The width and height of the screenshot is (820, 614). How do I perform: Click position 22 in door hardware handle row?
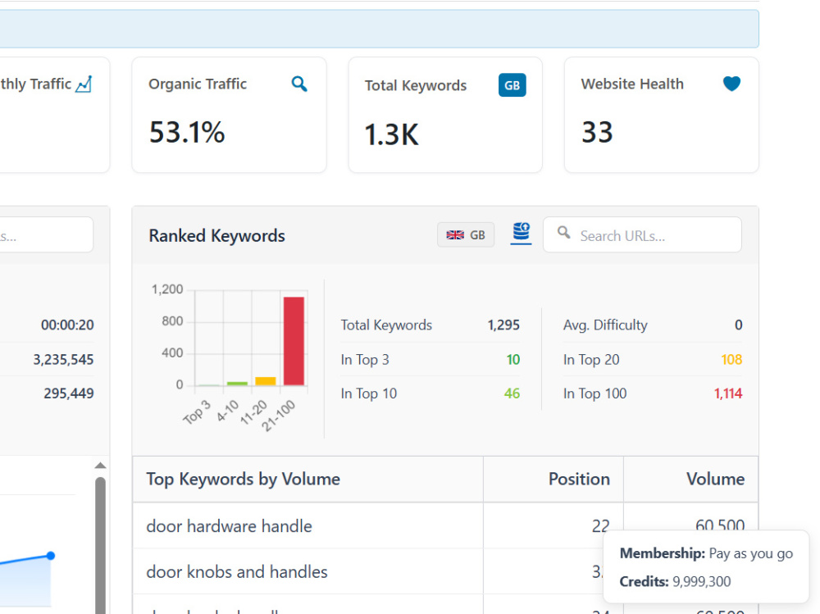coord(600,525)
